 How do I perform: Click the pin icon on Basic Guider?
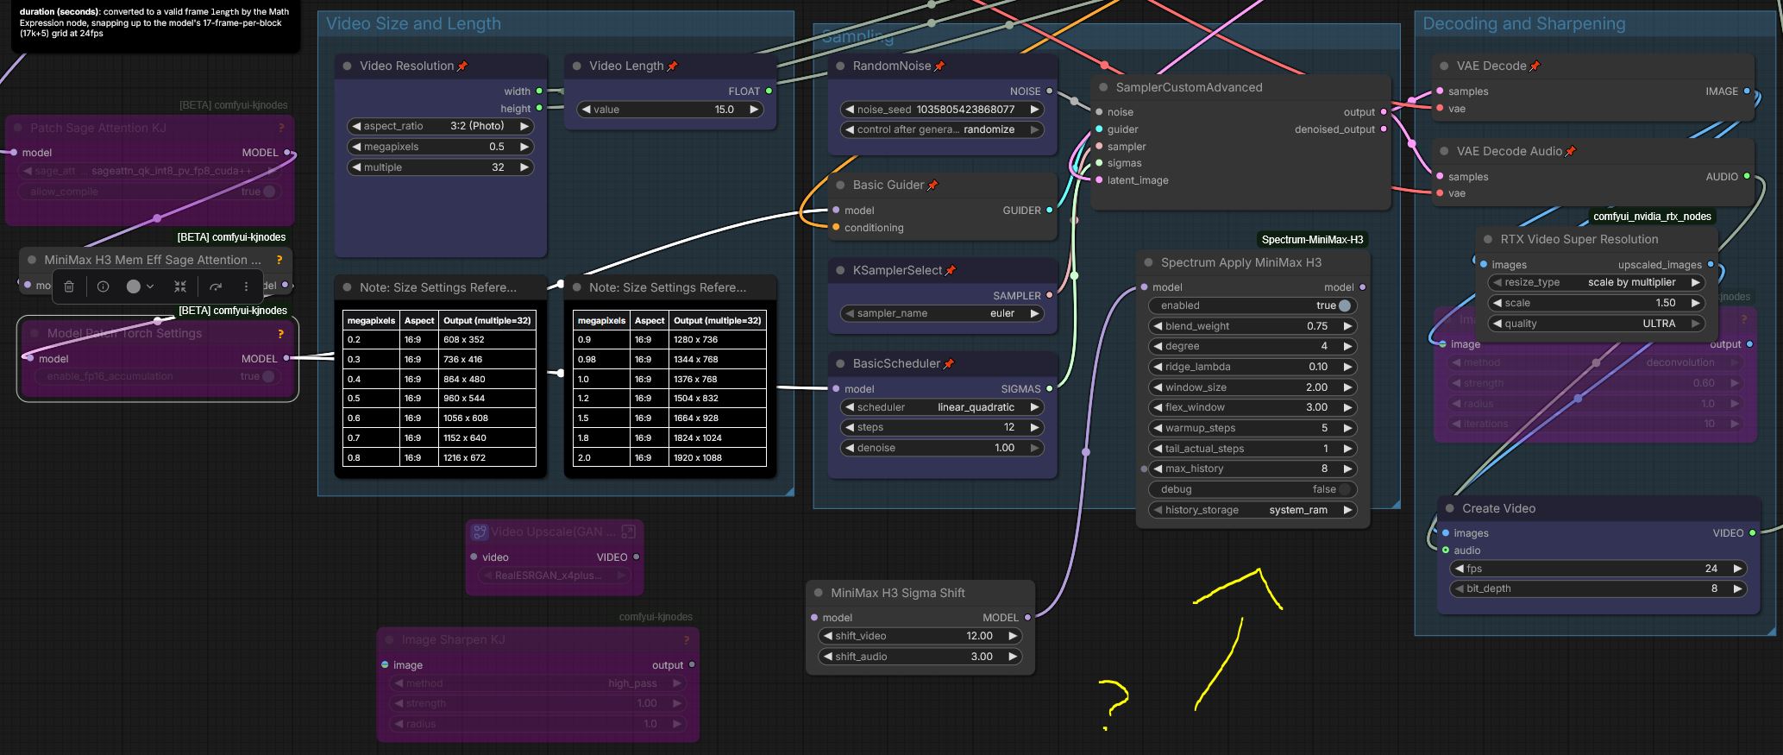click(x=932, y=186)
